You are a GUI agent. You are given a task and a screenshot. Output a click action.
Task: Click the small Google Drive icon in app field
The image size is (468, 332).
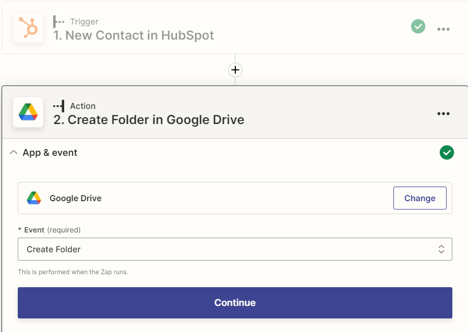(x=34, y=198)
